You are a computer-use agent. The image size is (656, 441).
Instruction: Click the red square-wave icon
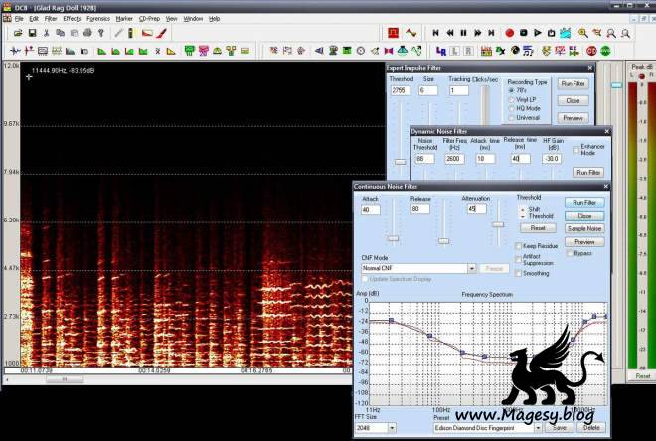click(393, 33)
